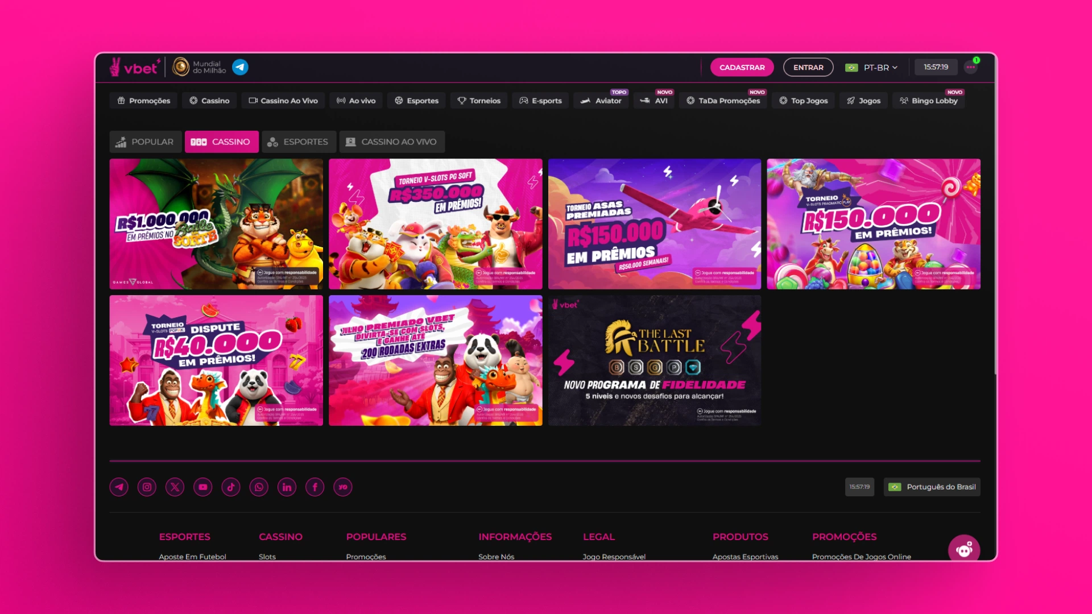The height and width of the screenshot is (614, 1092).
Task: Open the Mundial do Milhão promo logo
Action: point(199,67)
